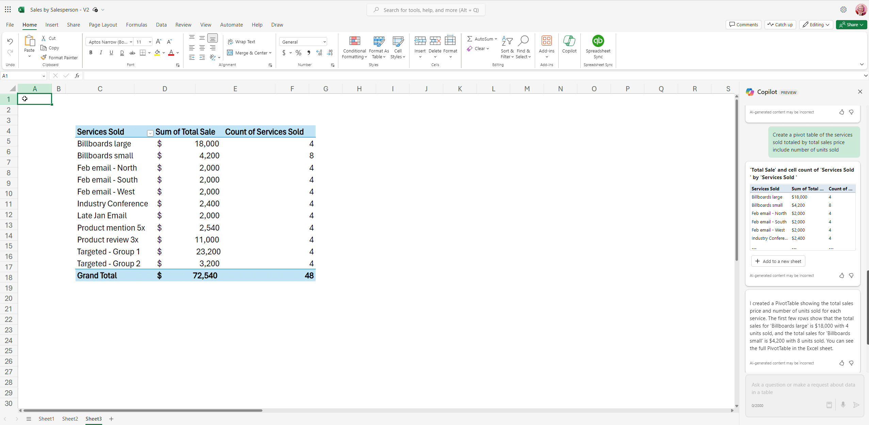The image size is (869, 425).
Task: Click the Wrap Text icon
Action: pos(230,41)
